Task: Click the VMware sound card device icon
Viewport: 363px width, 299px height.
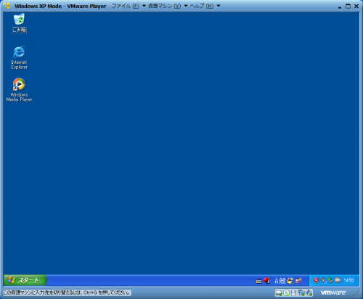Action: (x=309, y=293)
